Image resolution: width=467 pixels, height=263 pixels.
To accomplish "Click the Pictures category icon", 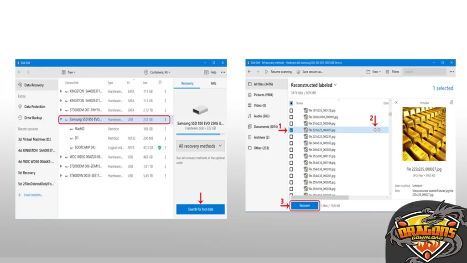I will (x=249, y=95).
